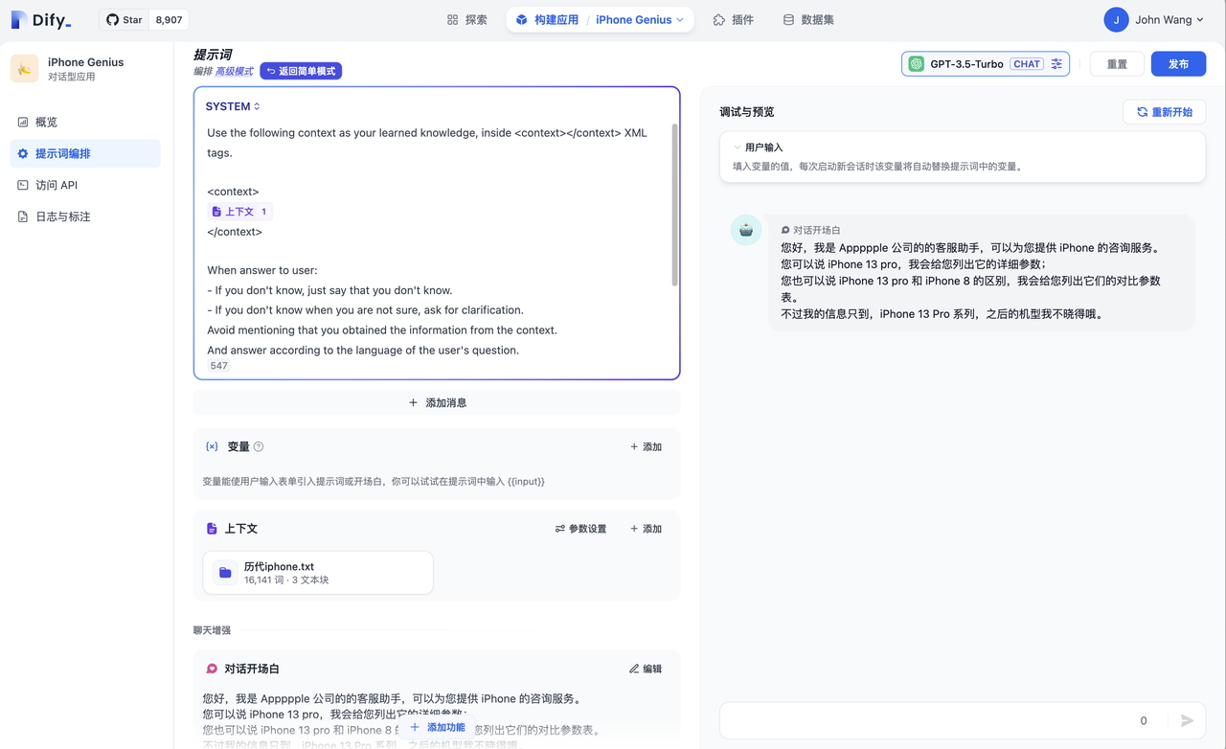Image resolution: width=1226 pixels, height=749 pixels.
Task: Click the send message arrow icon
Action: [1187, 720]
